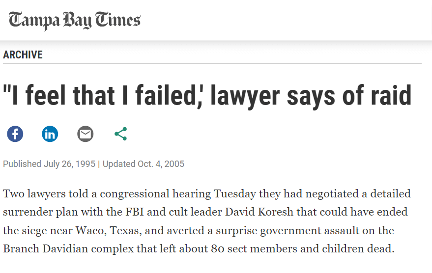
Task: Open the ARCHIVE section label
Action: pos(23,55)
